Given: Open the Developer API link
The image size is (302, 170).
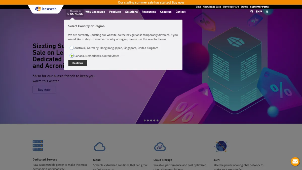Looking at the screenshot, I should coord(231,7).
